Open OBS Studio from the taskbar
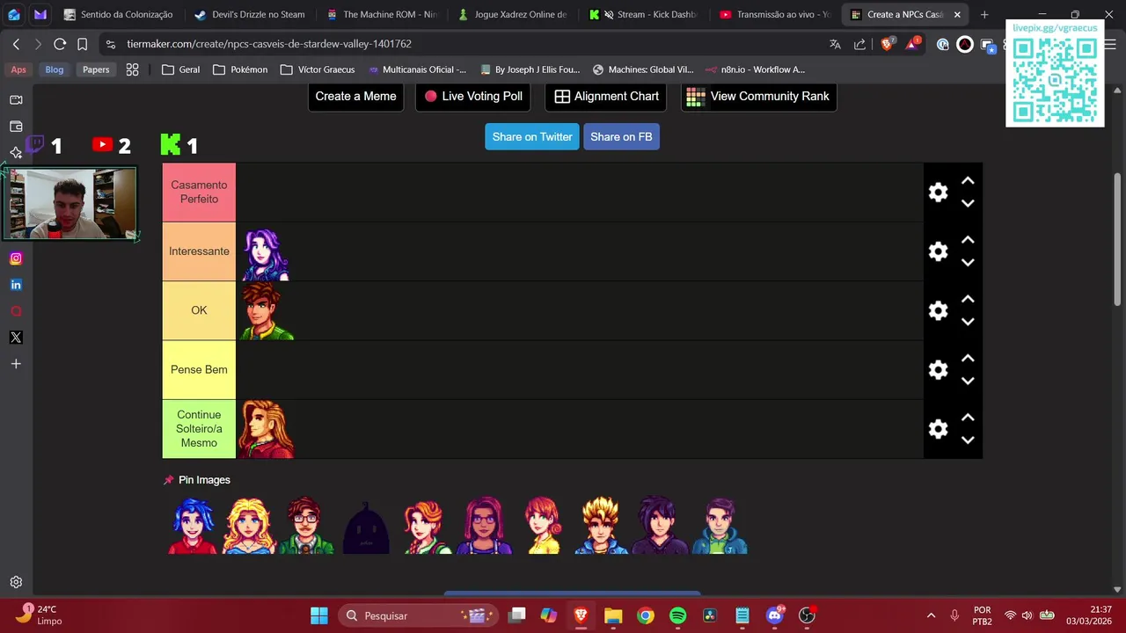The image size is (1126, 633). click(807, 615)
